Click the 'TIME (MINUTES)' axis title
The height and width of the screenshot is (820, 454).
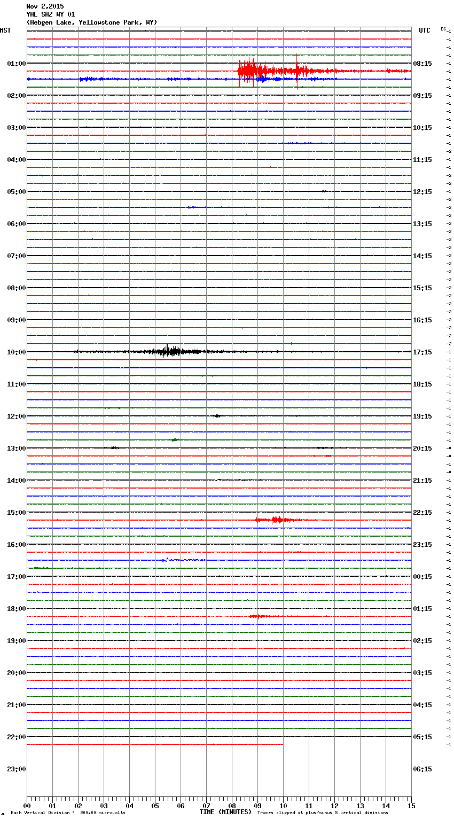tap(225, 812)
